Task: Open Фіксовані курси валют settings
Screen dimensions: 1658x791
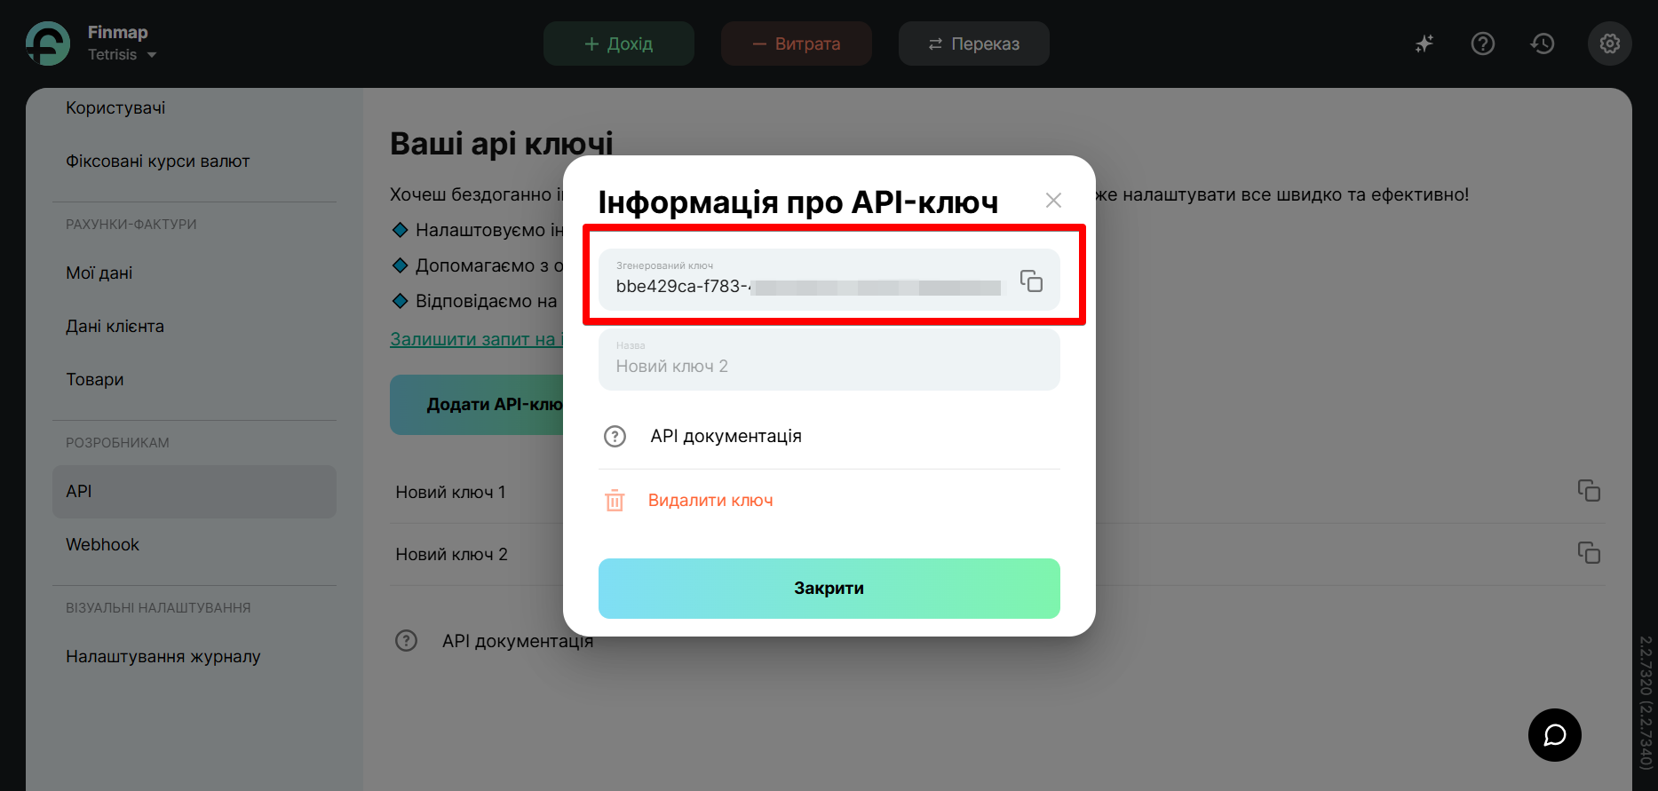Action: (158, 162)
